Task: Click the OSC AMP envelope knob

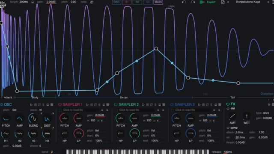Action: point(20,118)
